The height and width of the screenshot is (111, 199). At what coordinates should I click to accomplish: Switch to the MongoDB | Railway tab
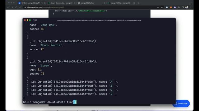tap(91, 3)
